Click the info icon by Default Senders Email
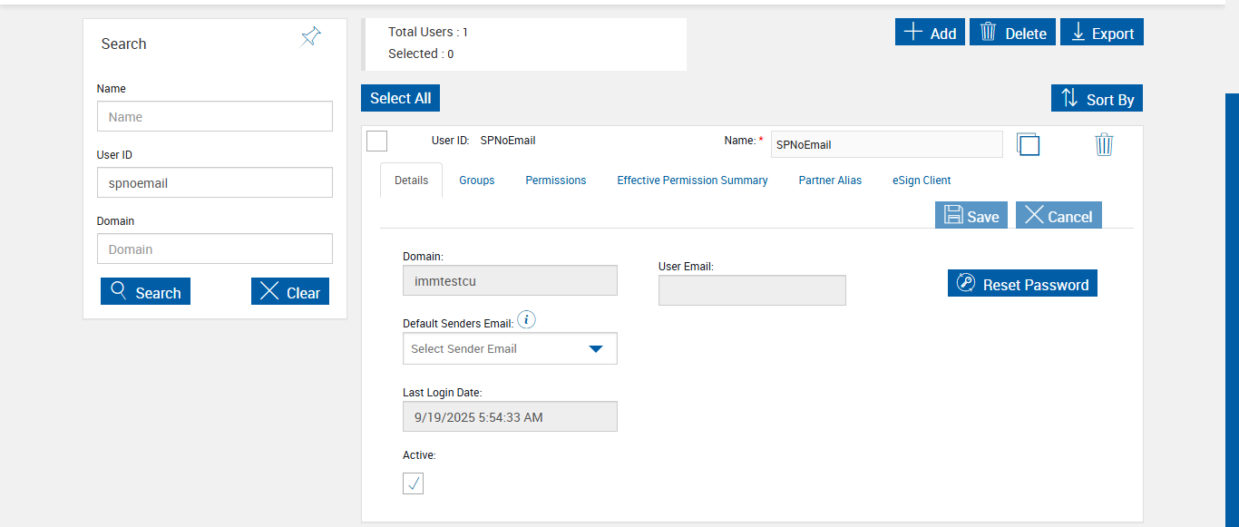The image size is (1239, 527). [x=527, y=320]
